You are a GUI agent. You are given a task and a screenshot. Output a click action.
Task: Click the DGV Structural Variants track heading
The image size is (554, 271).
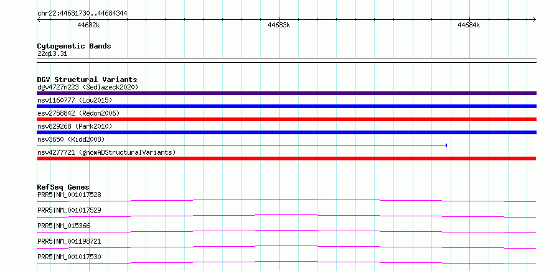pyautogui.click(x=87, y=80)
